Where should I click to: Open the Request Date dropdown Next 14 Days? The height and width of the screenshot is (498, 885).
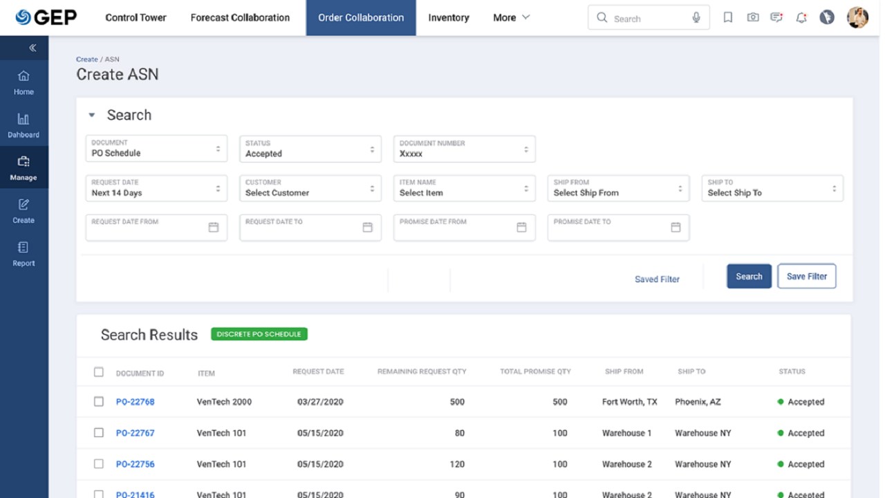pos(156,188)
